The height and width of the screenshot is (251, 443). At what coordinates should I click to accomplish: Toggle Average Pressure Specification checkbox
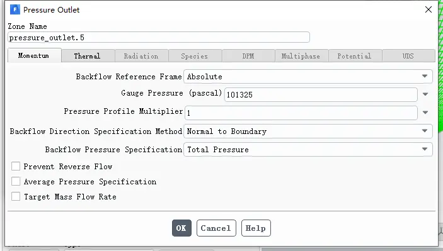(16, 181)
